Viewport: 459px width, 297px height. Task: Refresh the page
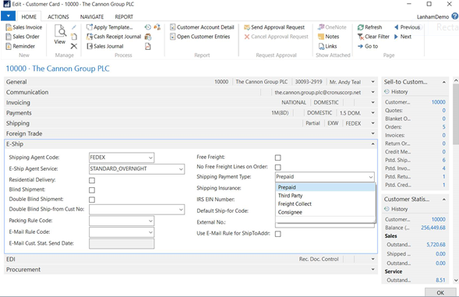[369, 27]
